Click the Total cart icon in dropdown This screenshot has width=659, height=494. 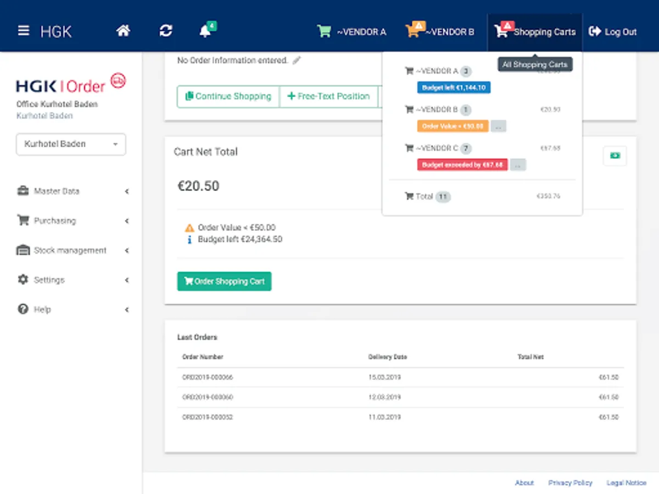[409, 197]
